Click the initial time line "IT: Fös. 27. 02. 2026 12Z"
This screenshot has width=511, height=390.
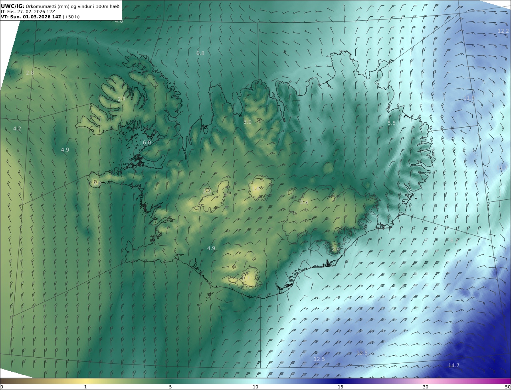28,12
